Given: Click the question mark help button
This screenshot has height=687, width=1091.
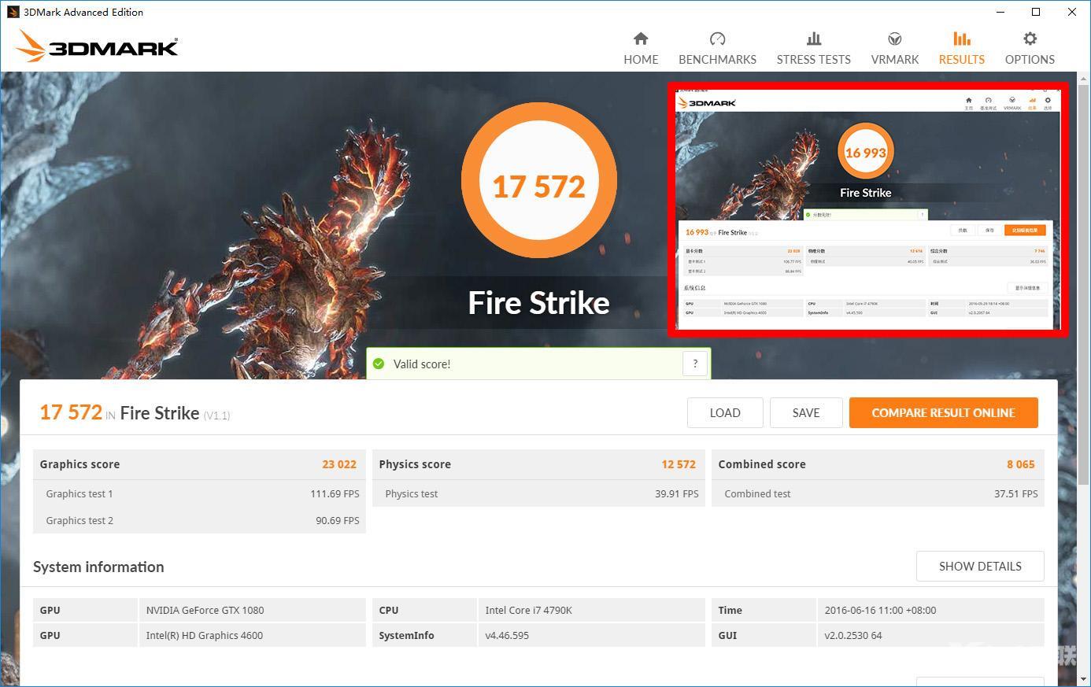Looking at the screenshot, I should (x=695, y=364).
